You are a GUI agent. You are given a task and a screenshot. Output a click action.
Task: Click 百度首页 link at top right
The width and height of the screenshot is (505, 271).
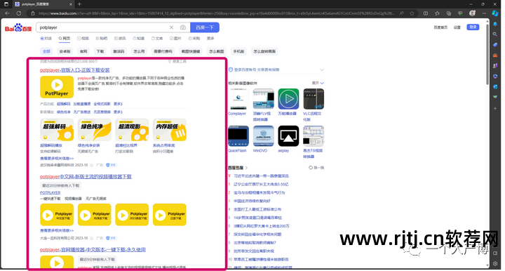pos(440,27)
